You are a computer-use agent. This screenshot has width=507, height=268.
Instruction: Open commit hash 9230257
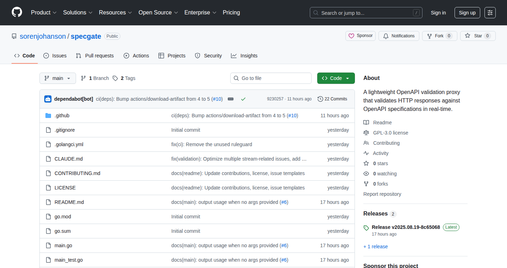[x=275, y=99]
